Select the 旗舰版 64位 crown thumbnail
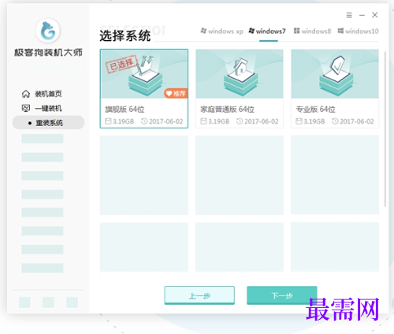 point(144,74)
